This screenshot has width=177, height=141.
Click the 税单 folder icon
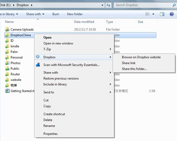[x=7, y=85]
